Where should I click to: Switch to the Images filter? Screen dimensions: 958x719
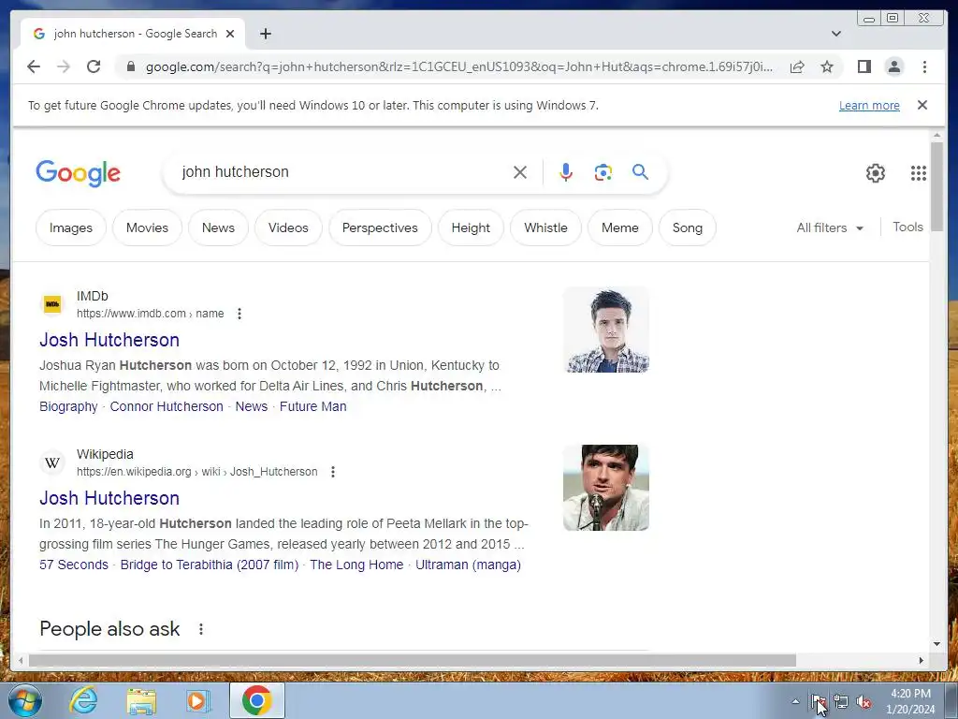[x=71, y=227]
